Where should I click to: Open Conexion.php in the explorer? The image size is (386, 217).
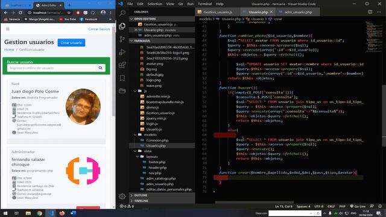(157, 140)
